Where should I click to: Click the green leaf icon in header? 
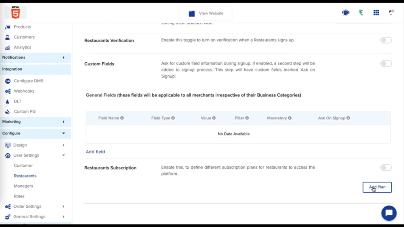point(361,12)
